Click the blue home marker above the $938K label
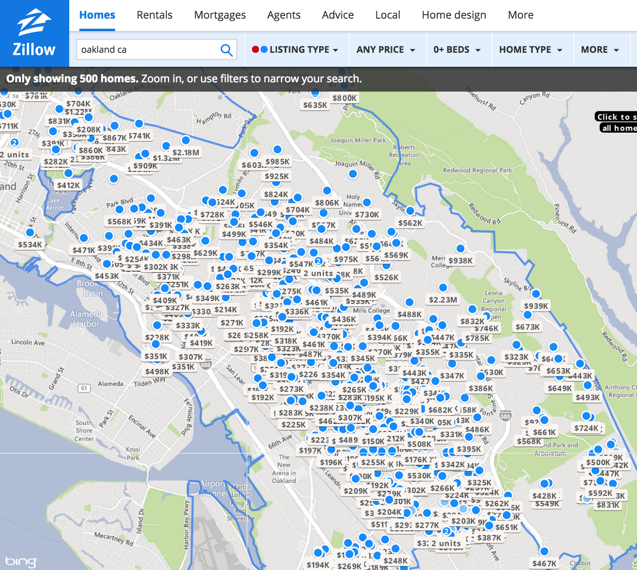This screenshot has height=570, width=637. click(x=460, y=248)
